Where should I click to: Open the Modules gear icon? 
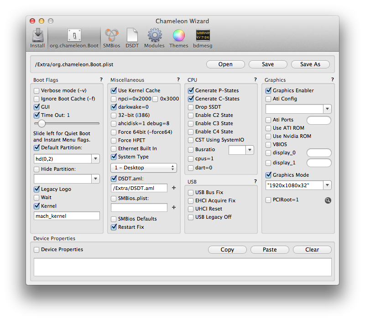click(x=154, y=38)
